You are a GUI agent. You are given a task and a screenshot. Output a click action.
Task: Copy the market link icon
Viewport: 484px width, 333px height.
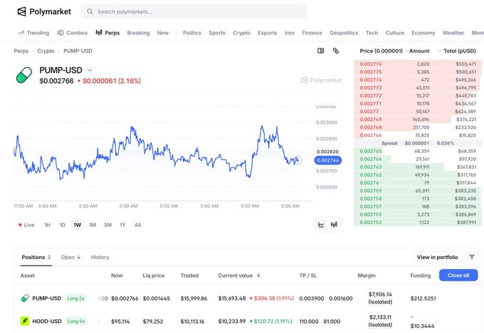[336, 51]
